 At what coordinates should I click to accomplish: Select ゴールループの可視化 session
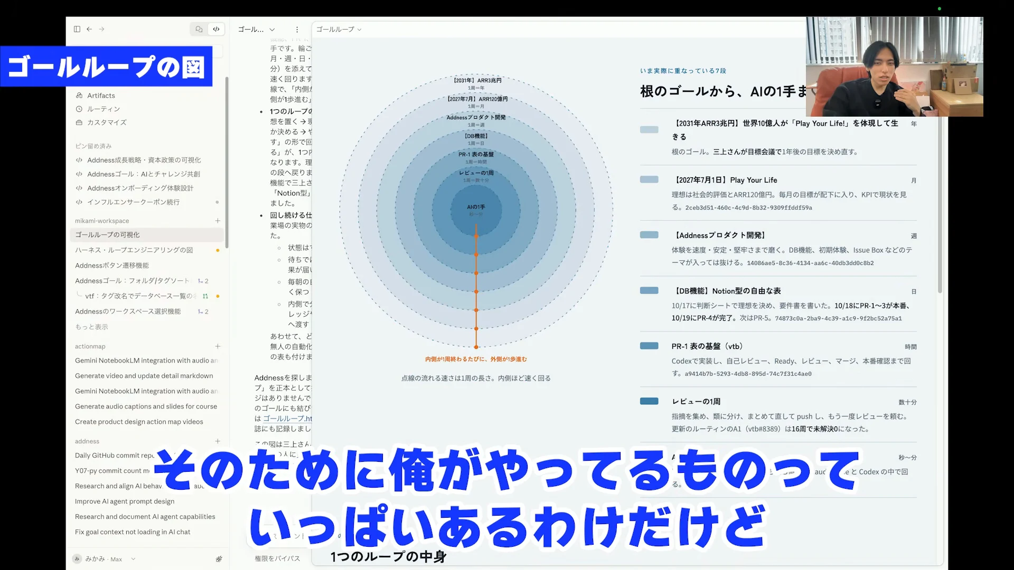tap(146, 235)
